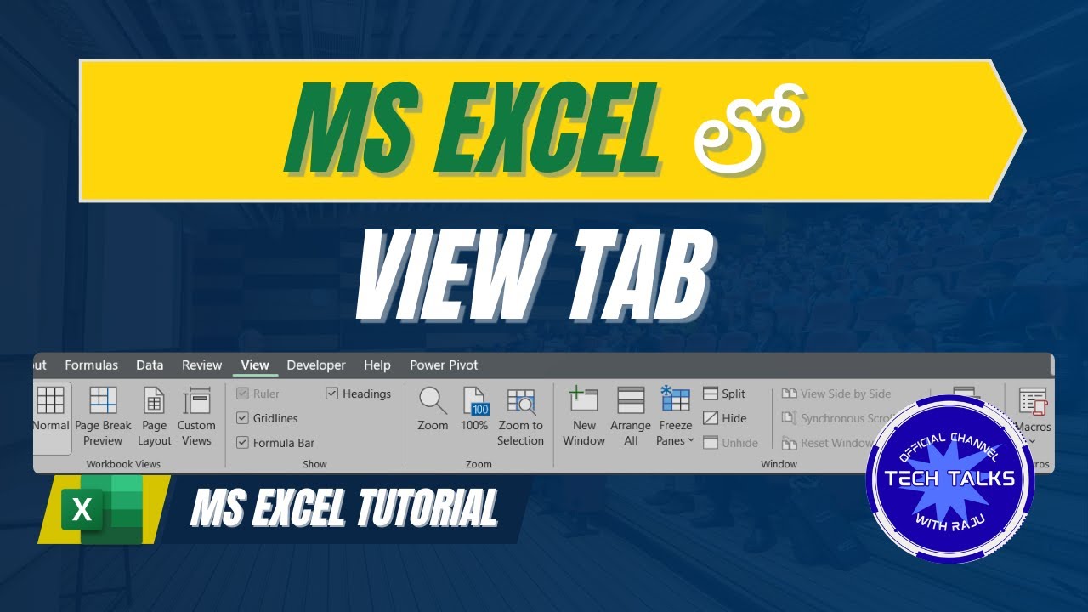Screen dimensions: 1088x612
Task: Enable View Side by Side
Action: (x=836, y=394)
